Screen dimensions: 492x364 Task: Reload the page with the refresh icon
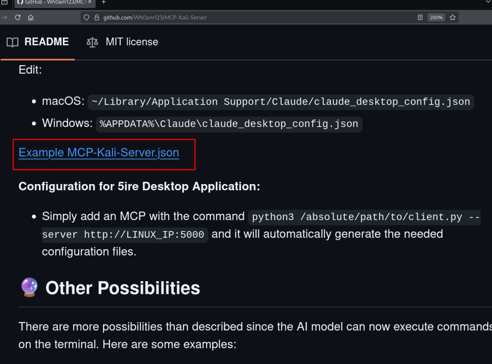click(x=18, y=17)
